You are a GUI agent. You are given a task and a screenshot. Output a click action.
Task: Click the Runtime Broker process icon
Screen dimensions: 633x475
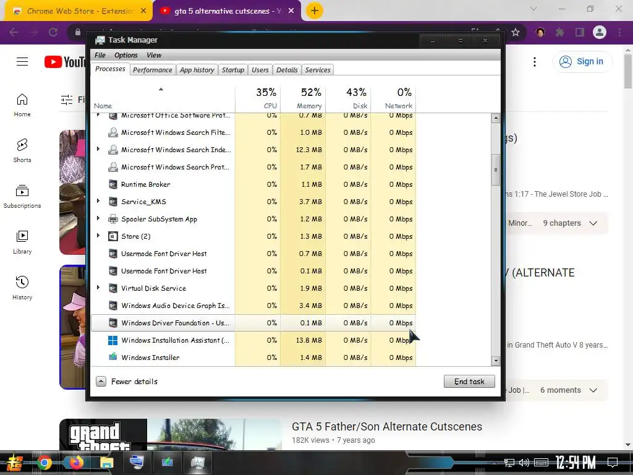point(113,184)
